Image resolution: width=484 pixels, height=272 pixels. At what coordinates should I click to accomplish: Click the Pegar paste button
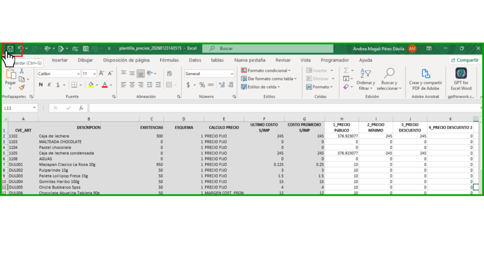pos(10,77)
